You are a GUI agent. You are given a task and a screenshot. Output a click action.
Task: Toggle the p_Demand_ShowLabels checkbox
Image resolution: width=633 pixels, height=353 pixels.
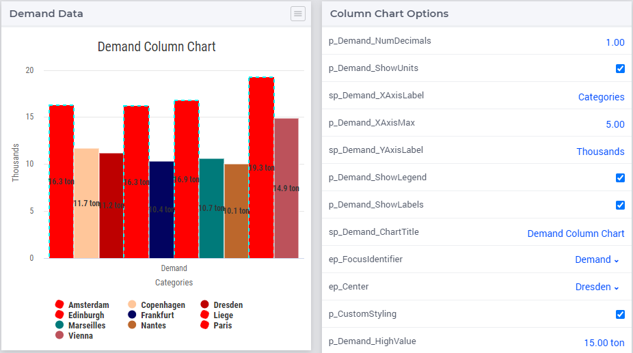click(620, 206)
